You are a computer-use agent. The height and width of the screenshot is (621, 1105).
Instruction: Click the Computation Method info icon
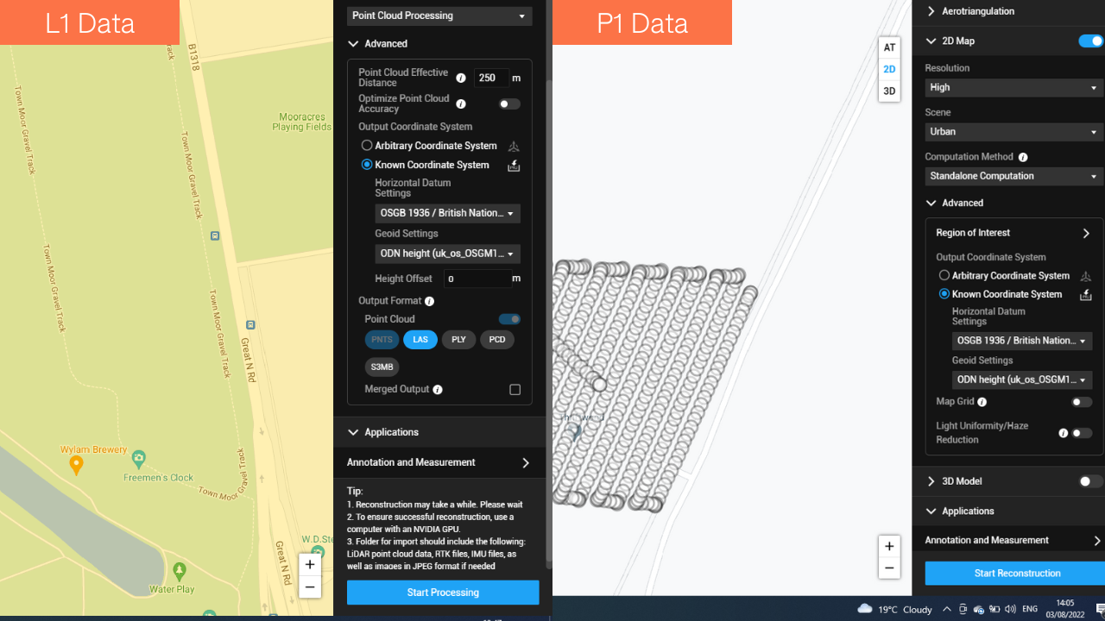(1023, 157)
